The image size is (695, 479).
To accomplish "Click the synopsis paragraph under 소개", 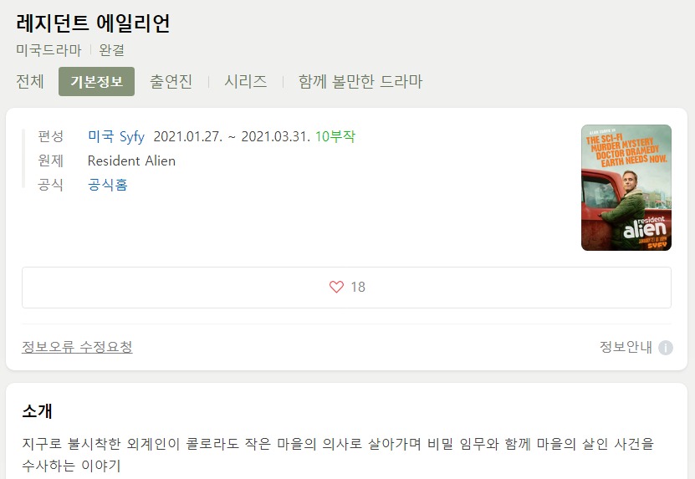I will (338, 454).
